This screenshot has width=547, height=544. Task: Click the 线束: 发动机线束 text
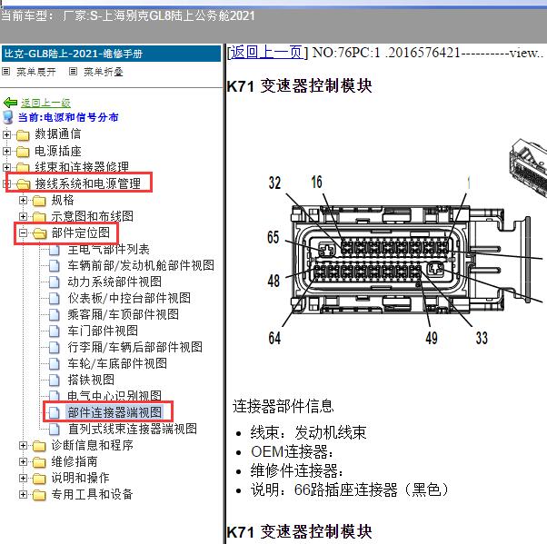308,433
